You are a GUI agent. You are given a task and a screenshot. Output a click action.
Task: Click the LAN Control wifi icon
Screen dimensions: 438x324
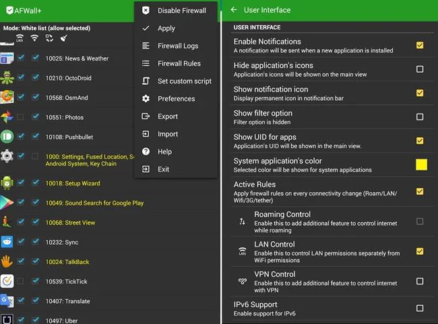pos(243,251)
